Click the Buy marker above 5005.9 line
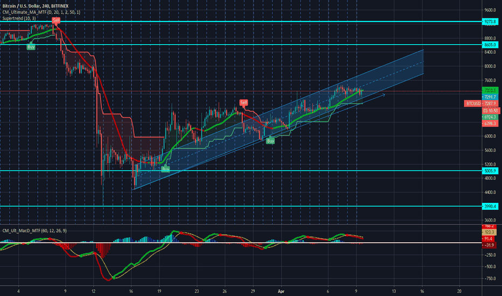The image size is (502, 296). pos(165,168)
